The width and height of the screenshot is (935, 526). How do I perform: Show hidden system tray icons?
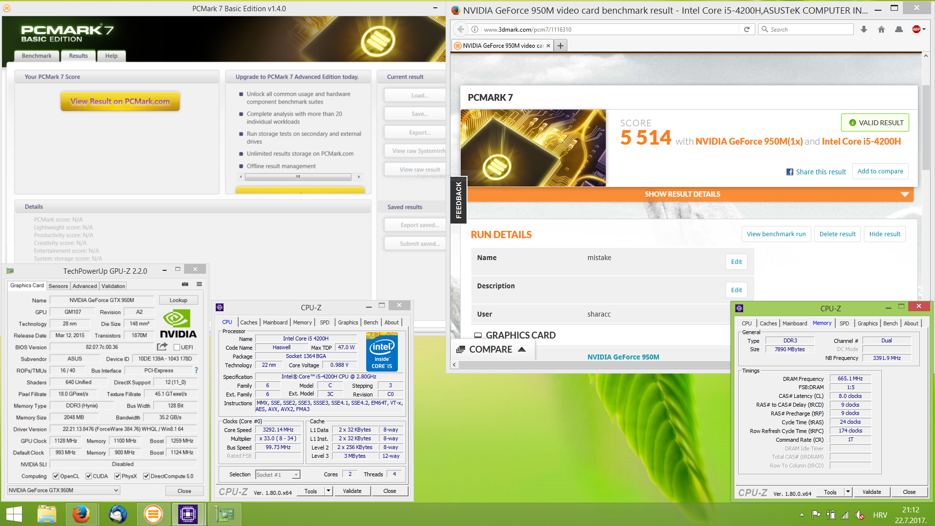coord(802,515)
